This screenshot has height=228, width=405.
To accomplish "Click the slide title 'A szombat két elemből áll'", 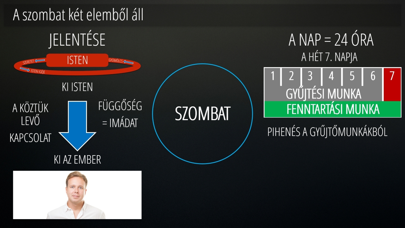I will 78,15.
